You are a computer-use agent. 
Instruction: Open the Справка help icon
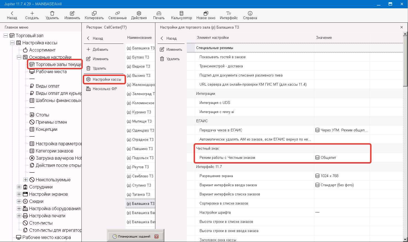pyautogui.click(x=250, y=13)
